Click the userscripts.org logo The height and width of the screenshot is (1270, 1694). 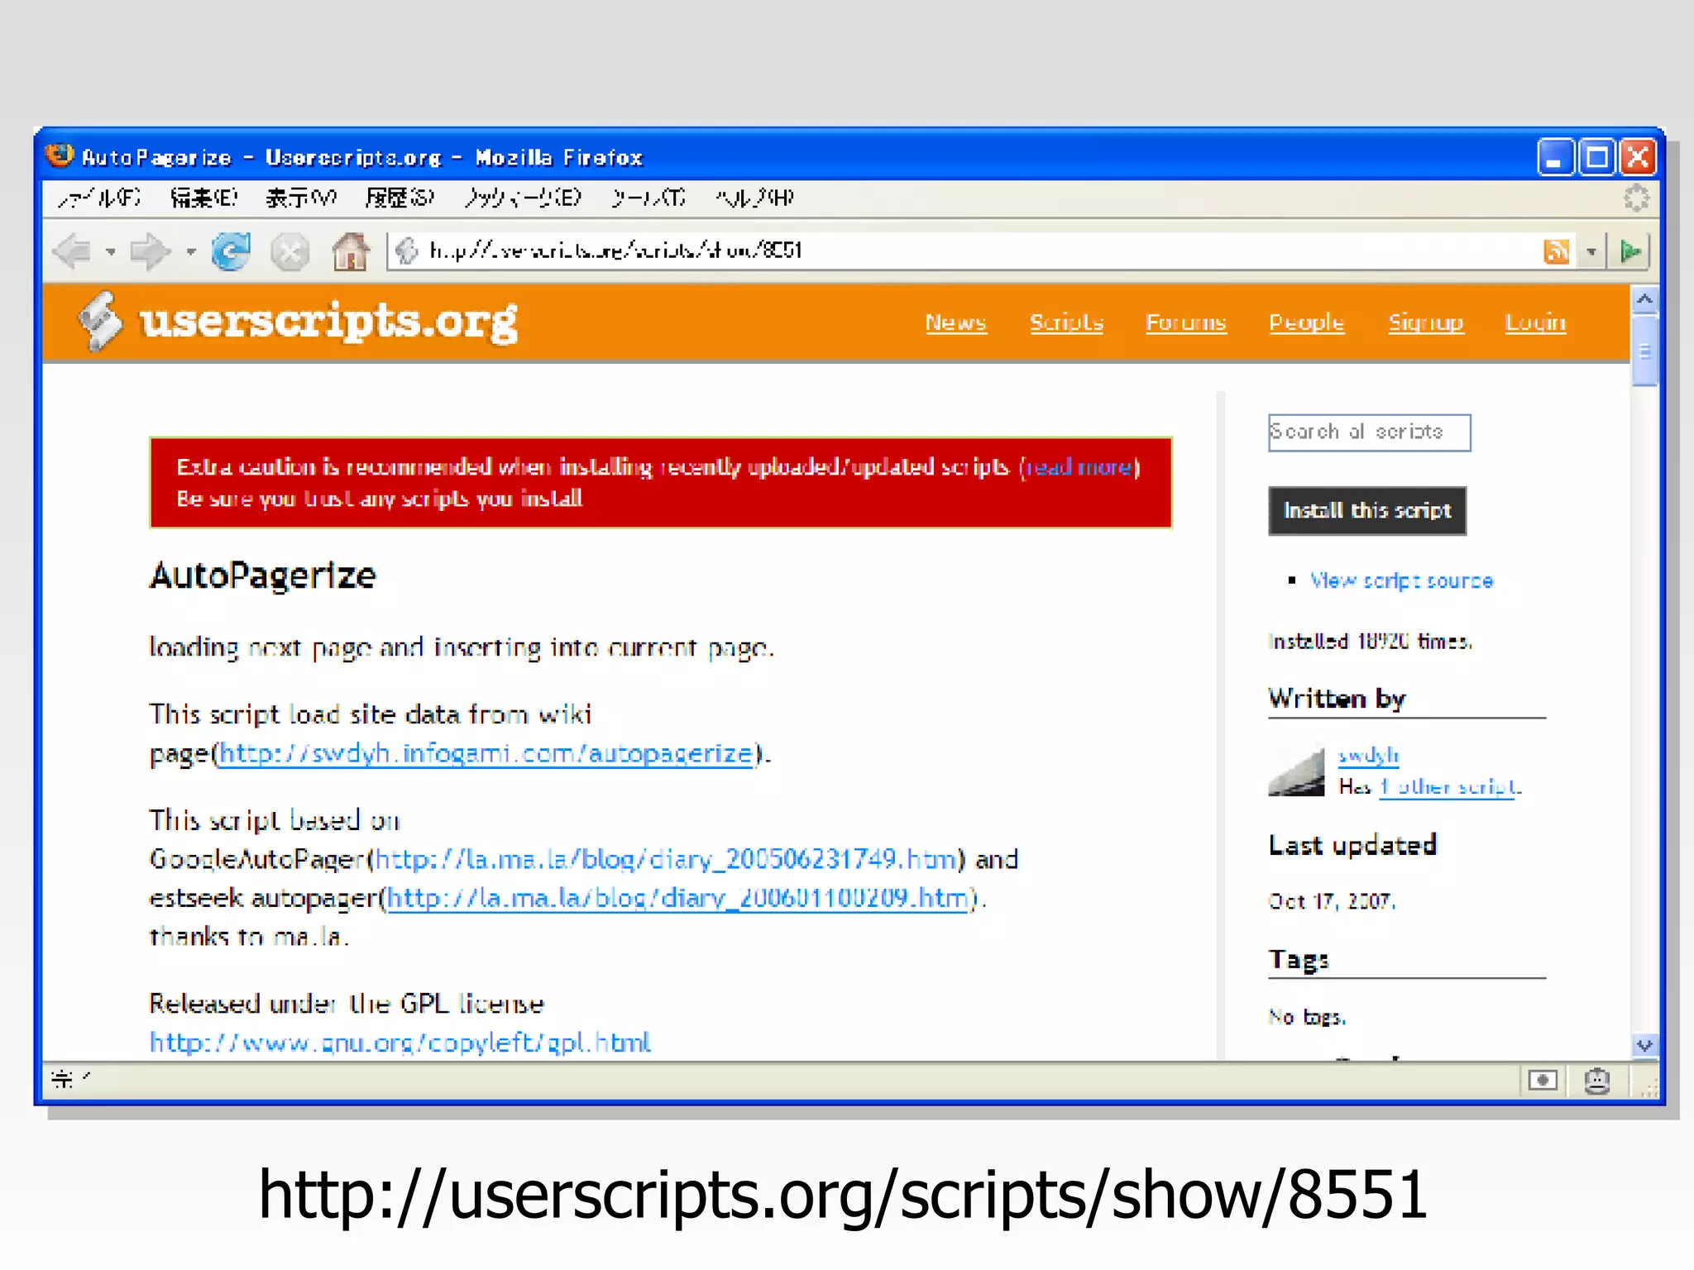299,322
